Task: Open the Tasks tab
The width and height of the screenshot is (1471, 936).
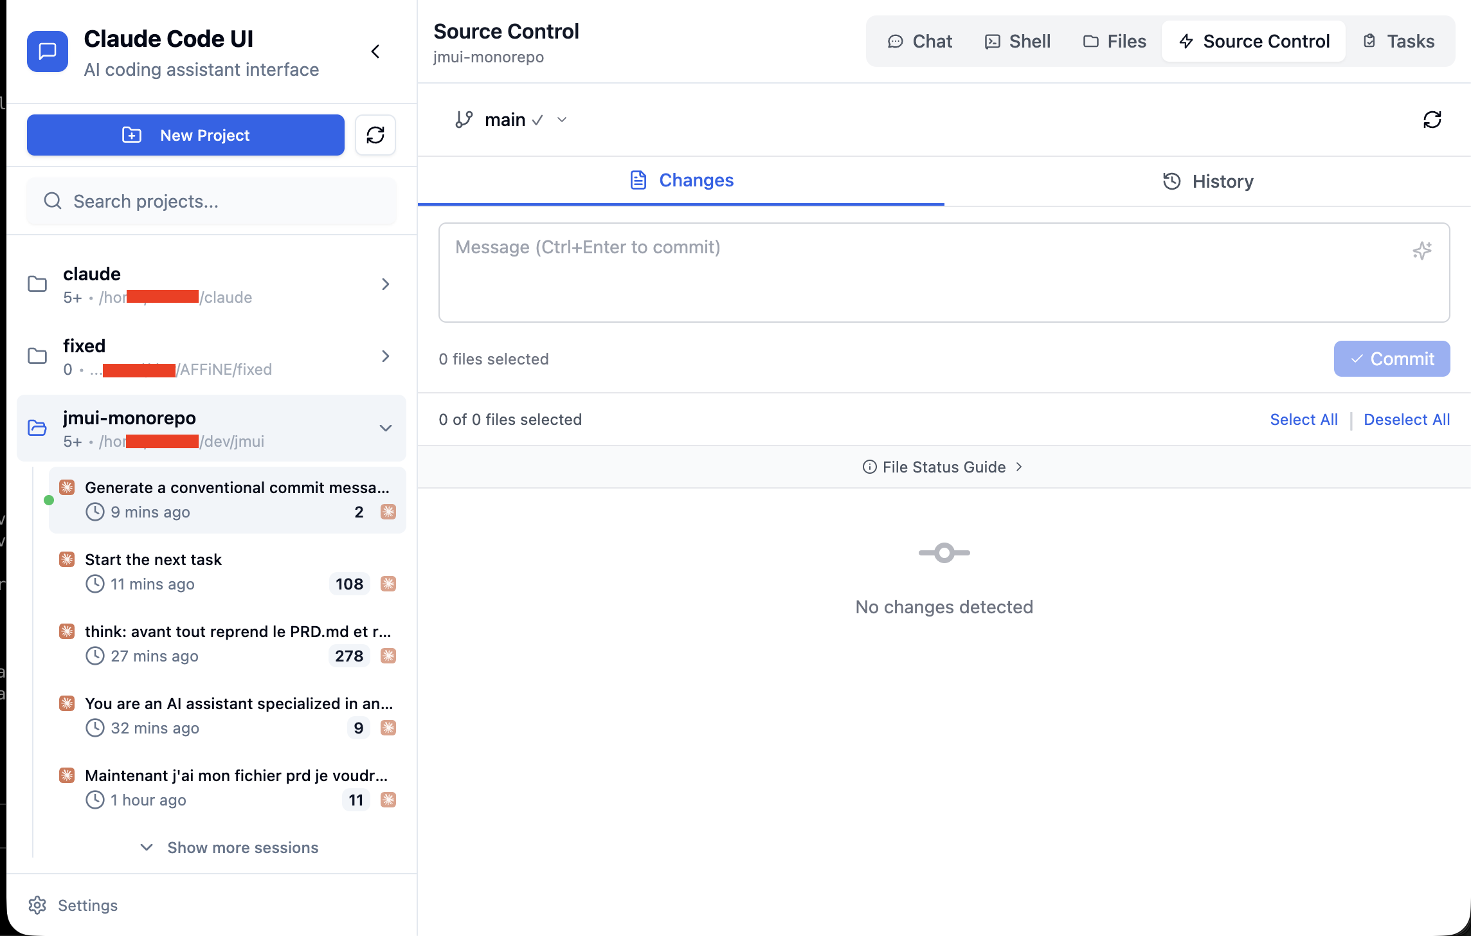Action: (1398, 41)
